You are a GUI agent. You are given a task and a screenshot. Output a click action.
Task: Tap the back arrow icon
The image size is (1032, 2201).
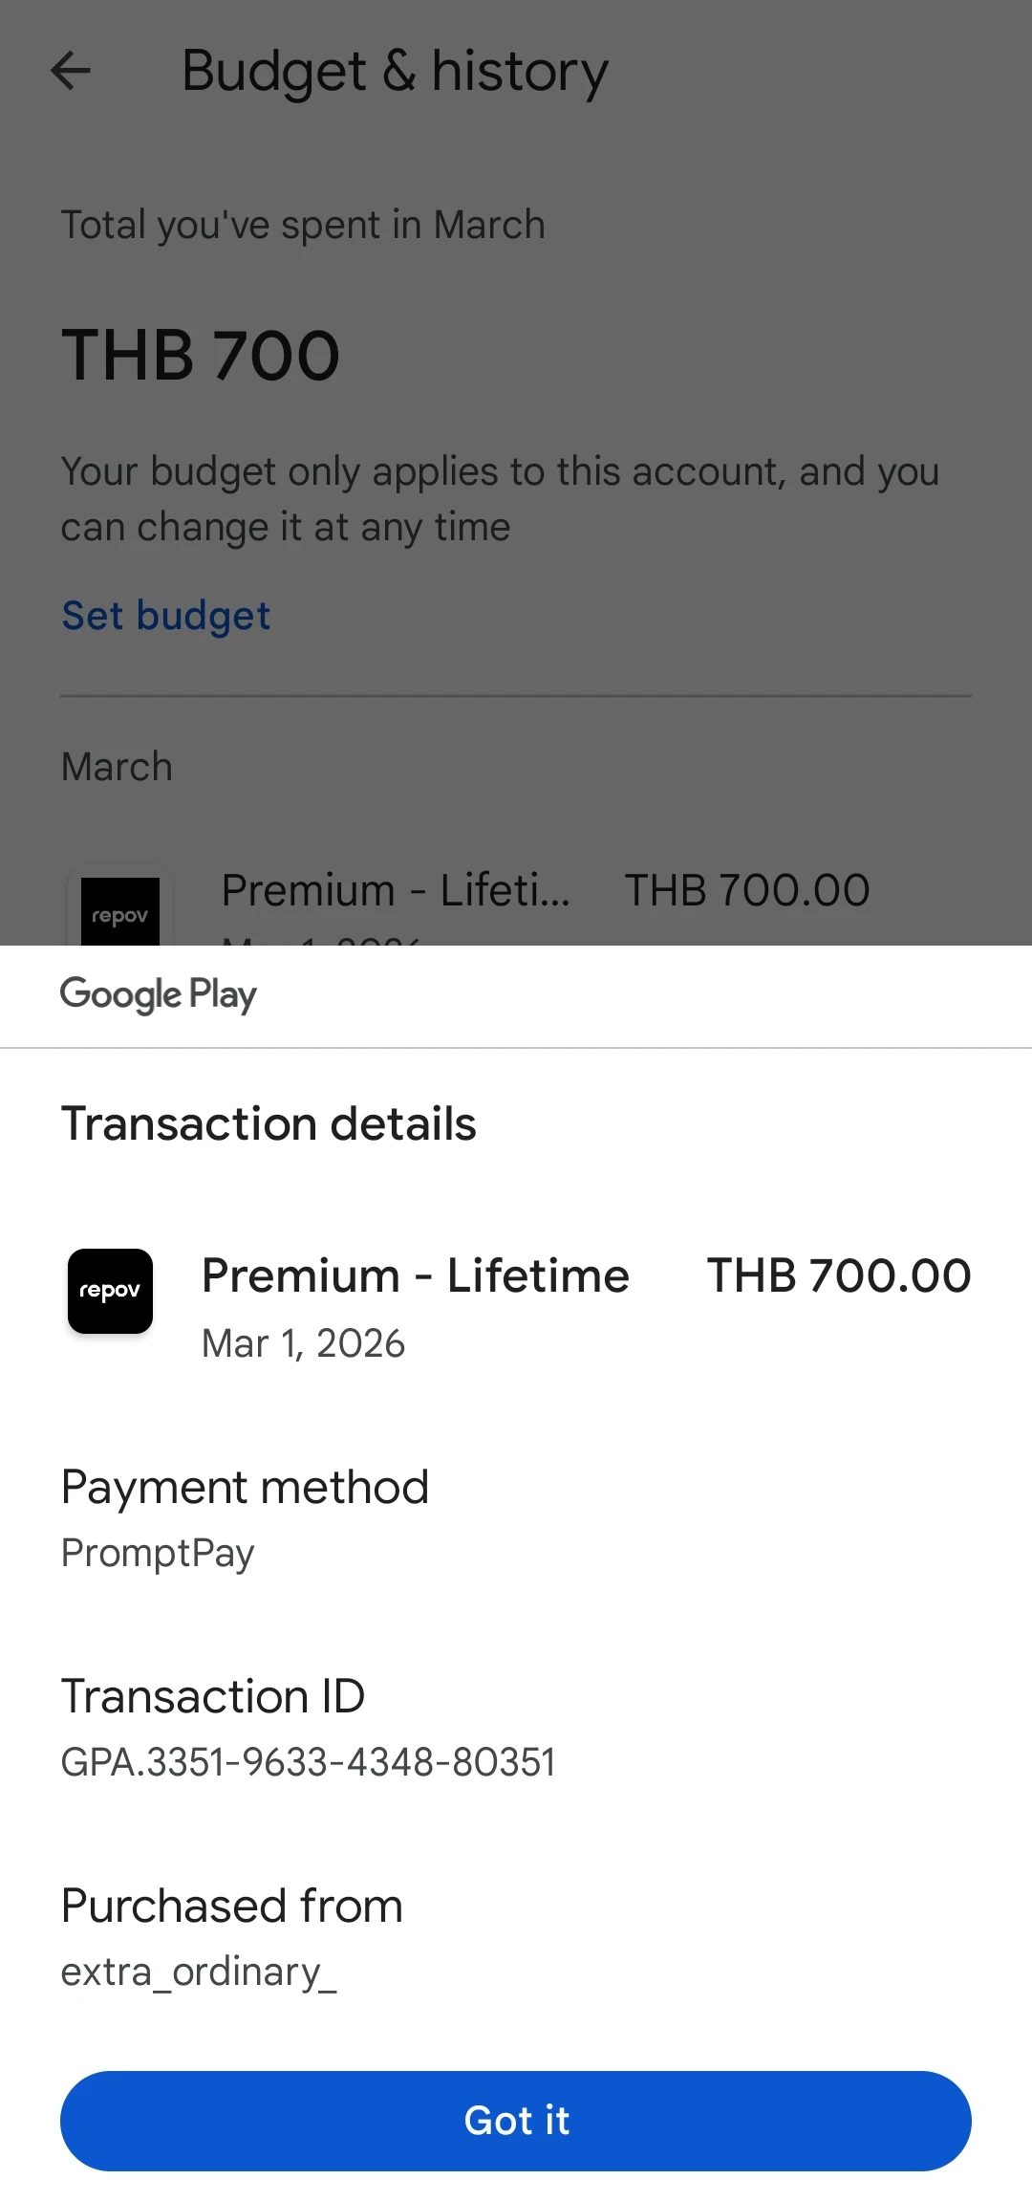[71, 71]
